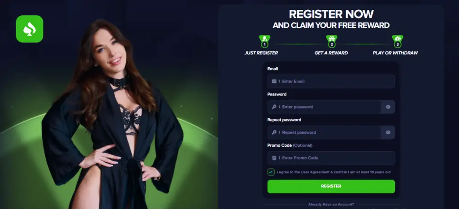459x209 pixels.
Task: Uncheck the User Agreement age confirmation checkbox
Action: 271,172
